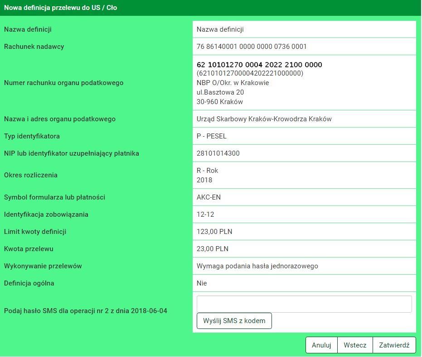Select unformatted account '(62101012700004202221000000)'

pos(250,73)
